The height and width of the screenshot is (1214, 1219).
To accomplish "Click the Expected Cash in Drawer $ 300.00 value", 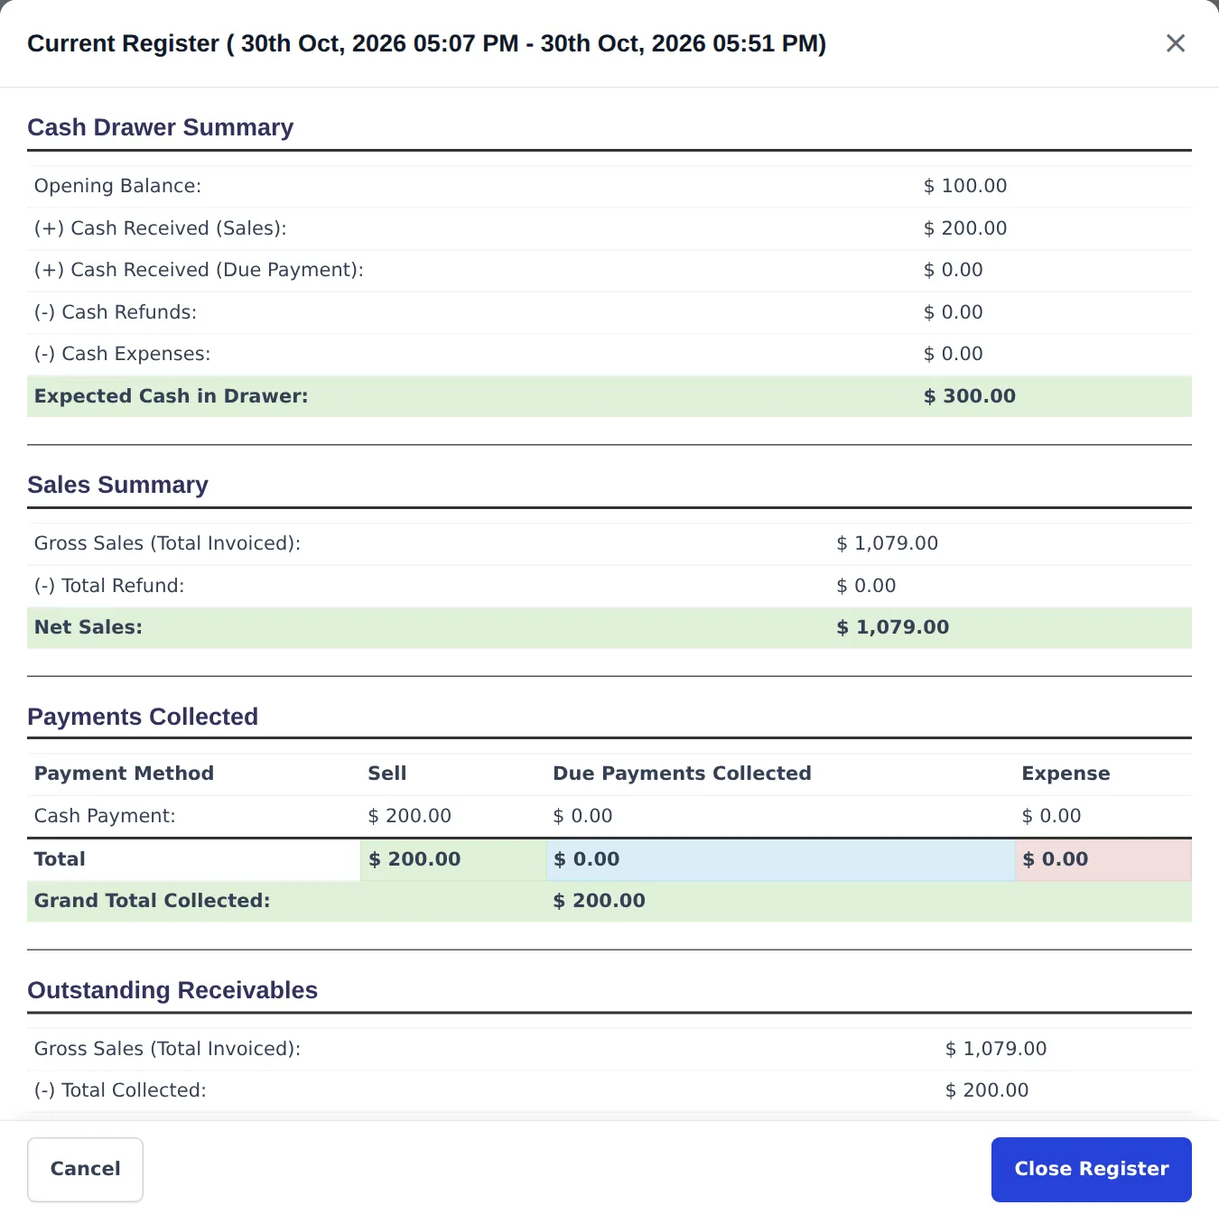I will [970, 396].
